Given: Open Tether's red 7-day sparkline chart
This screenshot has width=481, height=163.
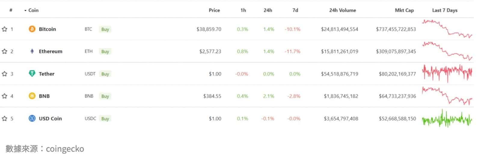Looking at the screenshot, I should [x=447, y=73].
